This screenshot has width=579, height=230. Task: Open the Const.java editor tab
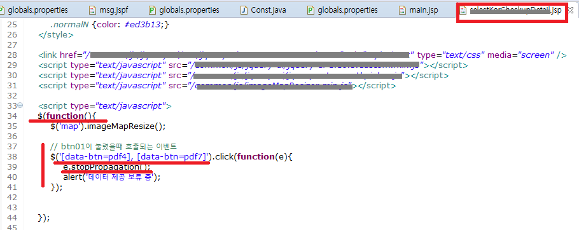click(x=263, y=10)
